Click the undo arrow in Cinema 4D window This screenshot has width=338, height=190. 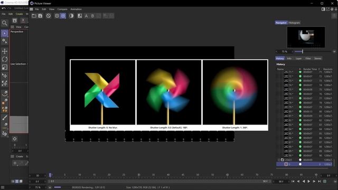click(4, 8)
